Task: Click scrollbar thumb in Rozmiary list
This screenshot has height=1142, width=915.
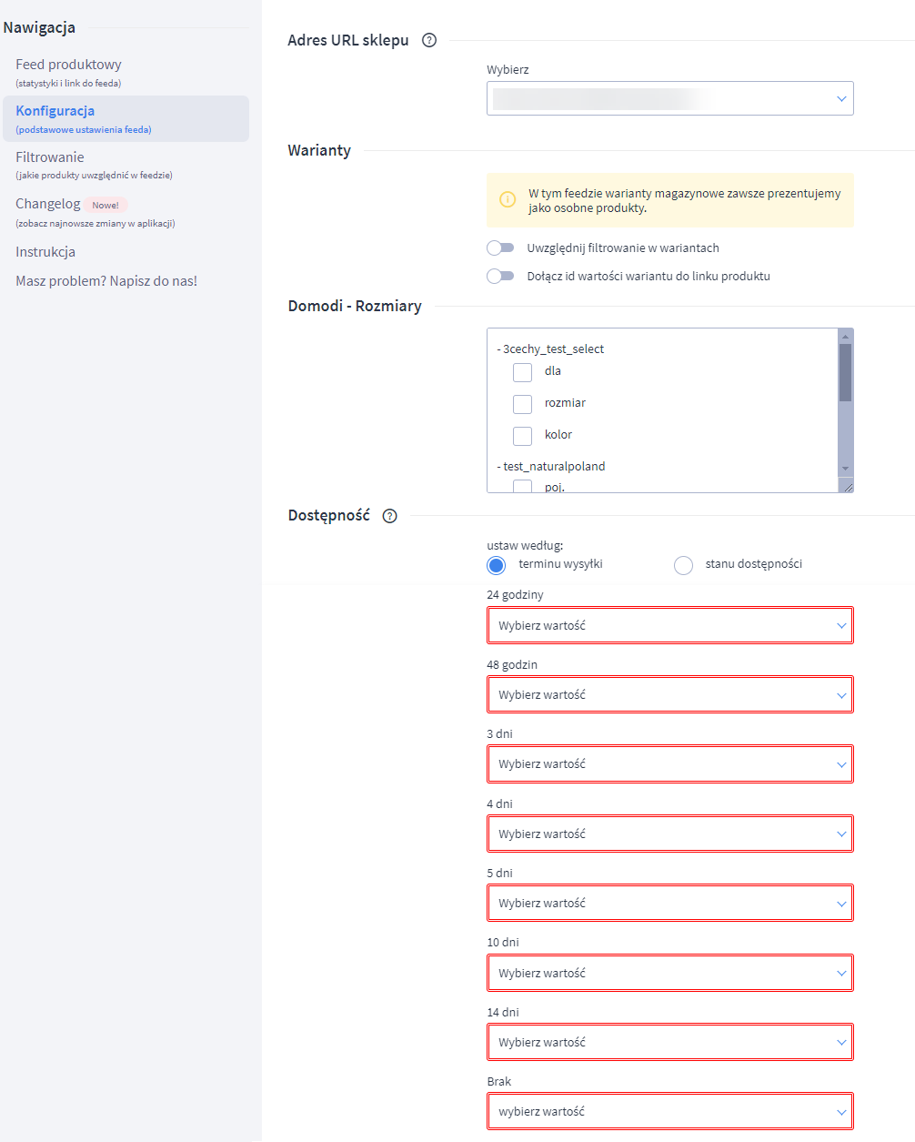Action: (x=846, y=372)
